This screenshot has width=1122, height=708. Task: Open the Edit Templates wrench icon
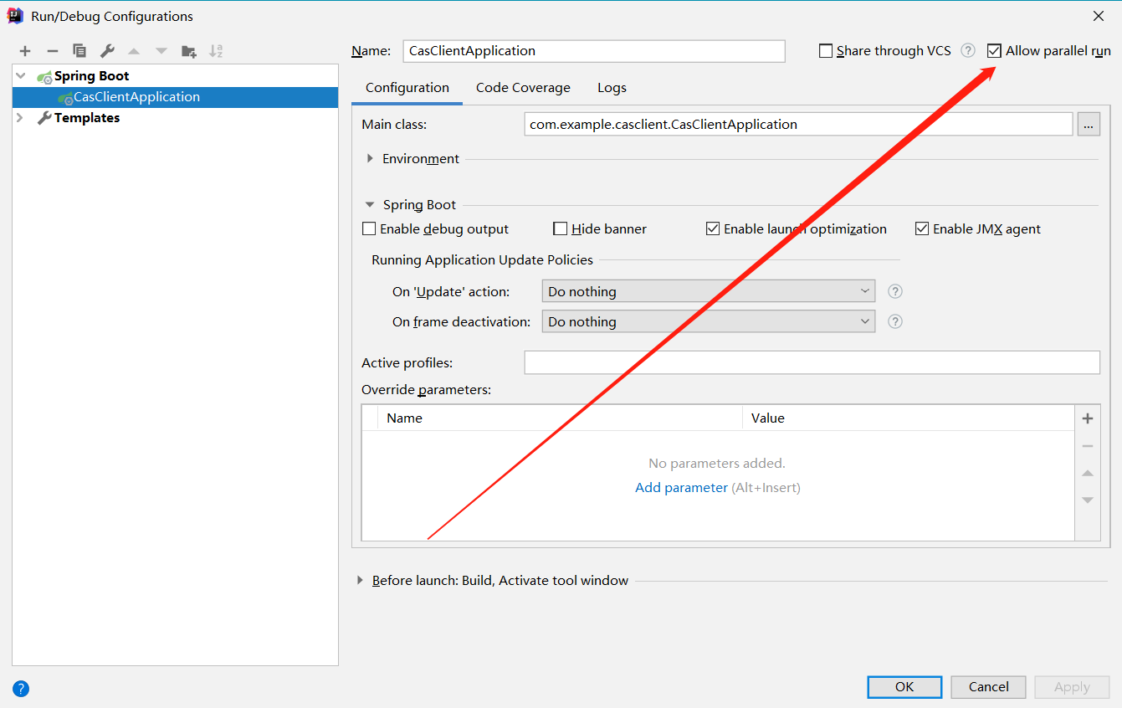pos(107,51)
